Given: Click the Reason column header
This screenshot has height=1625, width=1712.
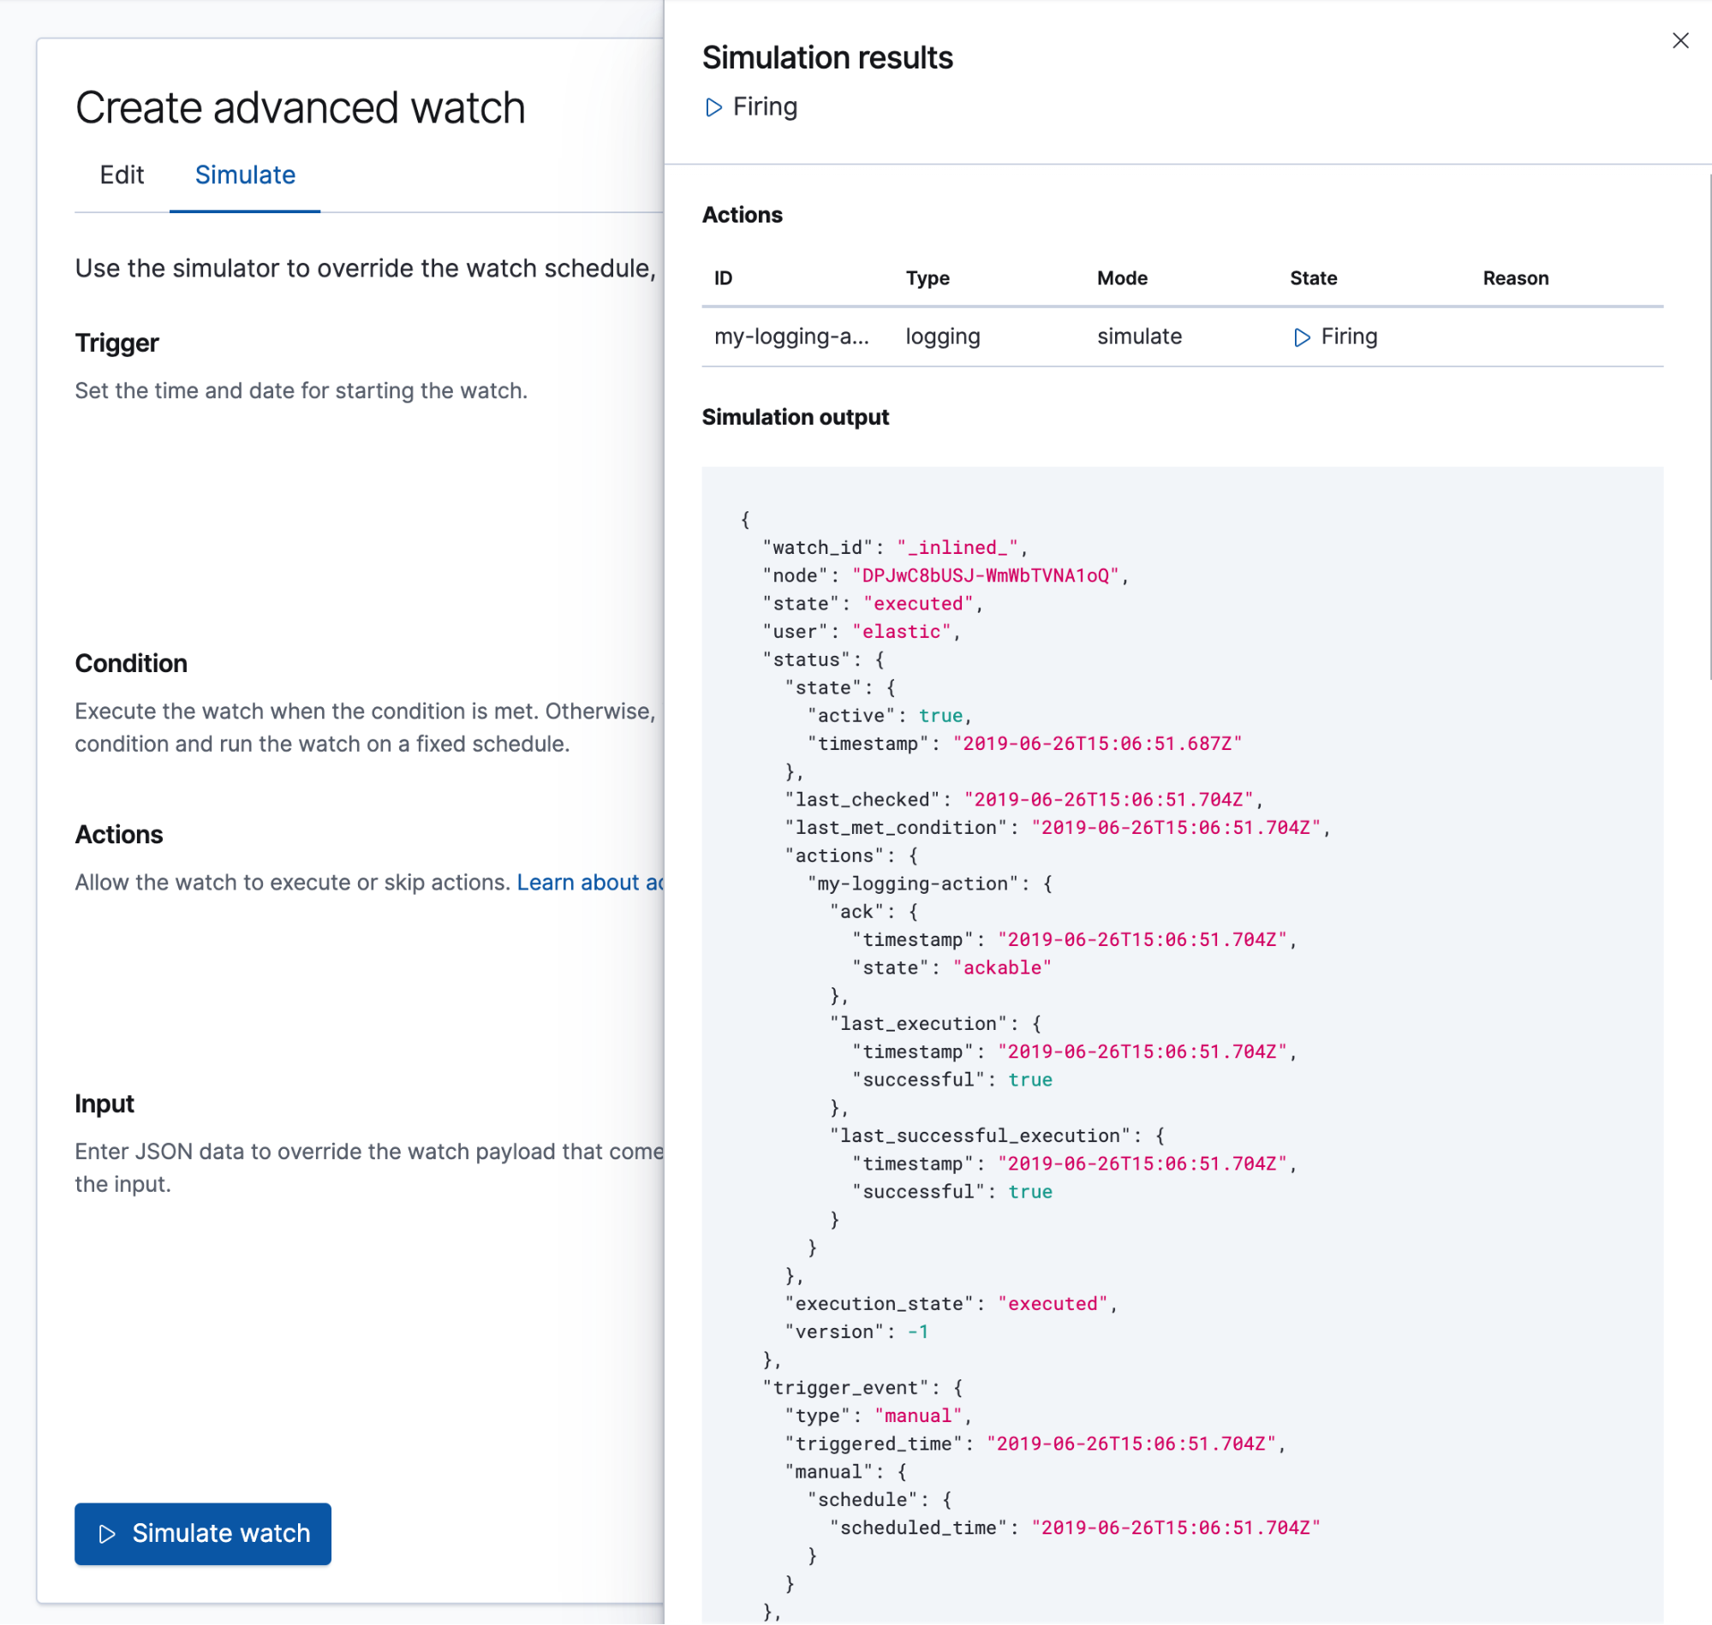Looking at the screenshot, I should coord(1514,278).
